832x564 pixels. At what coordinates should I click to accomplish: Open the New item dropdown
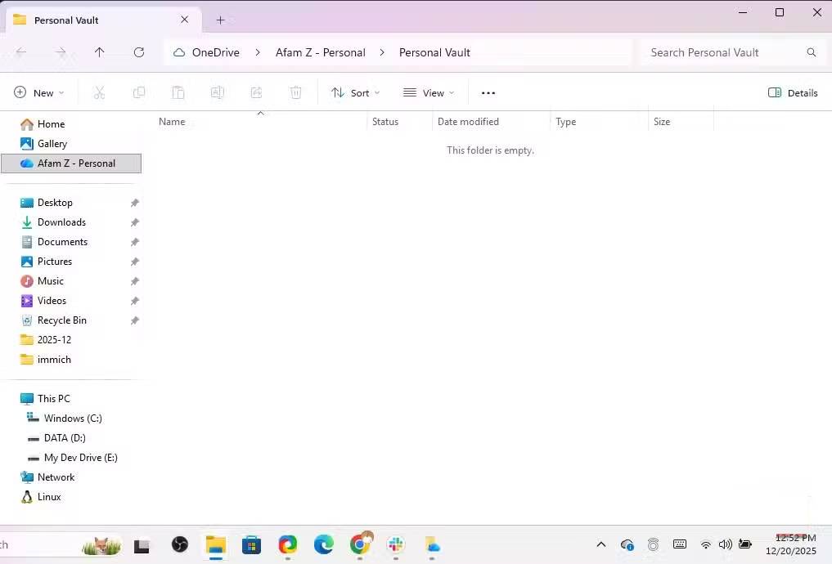39,92
